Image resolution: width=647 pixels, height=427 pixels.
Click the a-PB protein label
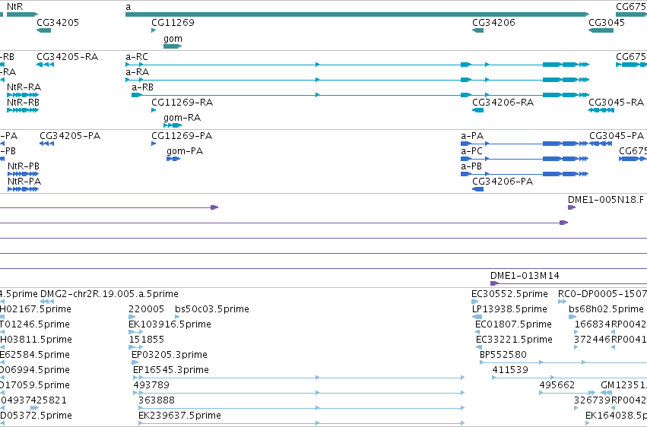pyautogui.click(x=471, y=166)
